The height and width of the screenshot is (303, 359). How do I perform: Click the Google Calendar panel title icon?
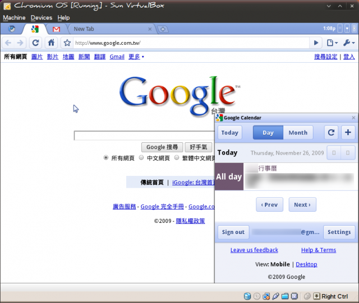pyautogui.click(x=219, y=118)
